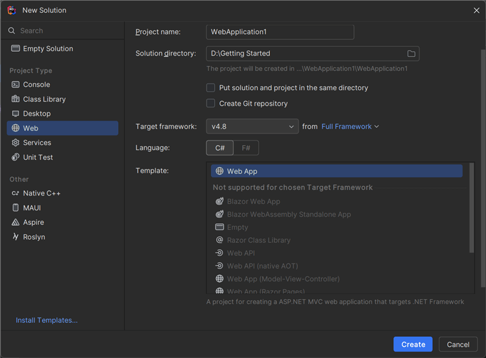Select the Roslyn project type icon
This screenshot has height=358, width=486.
[16, 237]
